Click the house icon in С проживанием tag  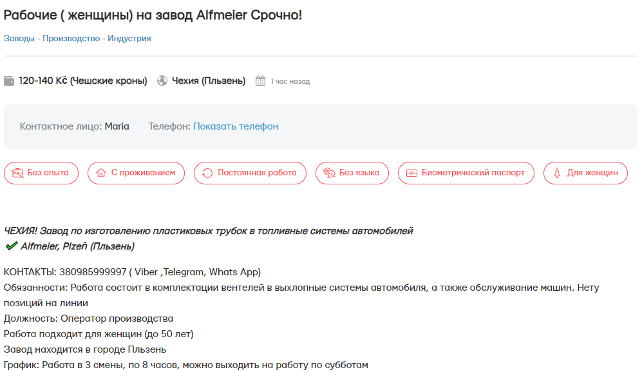click(x=100, y=173)
